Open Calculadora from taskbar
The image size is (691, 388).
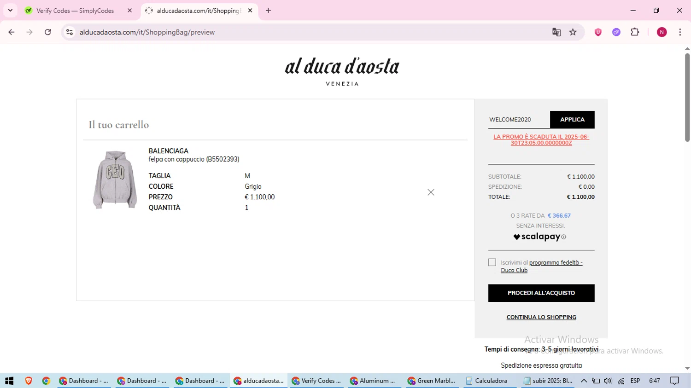tap(491, 381)
